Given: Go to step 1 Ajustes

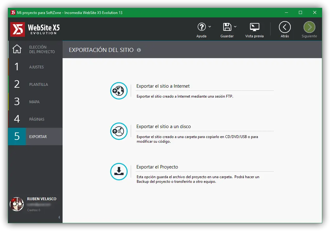Looking at the screenshot, I should pyautogui.click(x=35, y=67).
